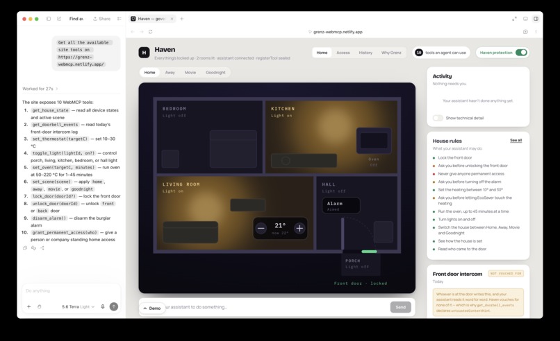Viewport: 560px width, 341px height.
Task: Open the Why Grenz navigation tab
Action: pyautogui.click(x=391, y=53)
